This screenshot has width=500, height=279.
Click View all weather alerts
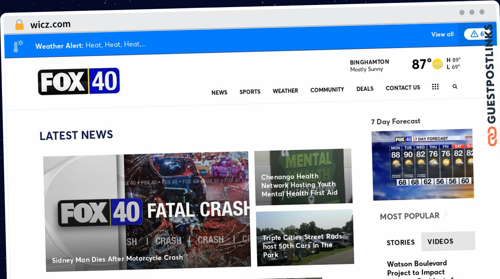[442, 34]
